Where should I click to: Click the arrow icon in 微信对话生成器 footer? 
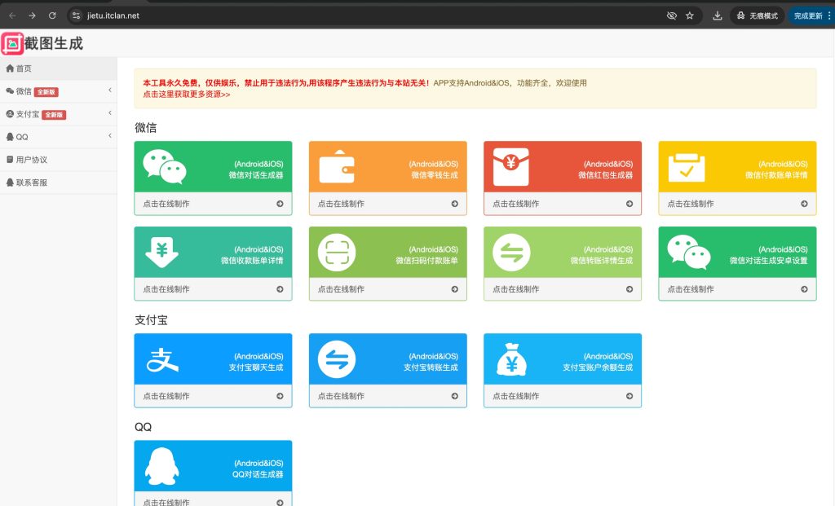(x=281, y=204)
